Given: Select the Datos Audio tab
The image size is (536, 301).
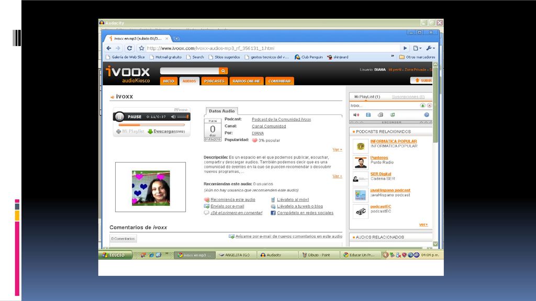Looking at the screenshot, I should pos(221,111).
